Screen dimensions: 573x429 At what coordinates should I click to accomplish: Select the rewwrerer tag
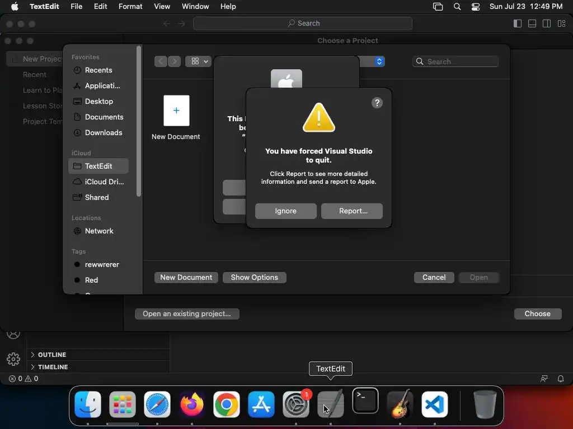(x=98, y=264)
